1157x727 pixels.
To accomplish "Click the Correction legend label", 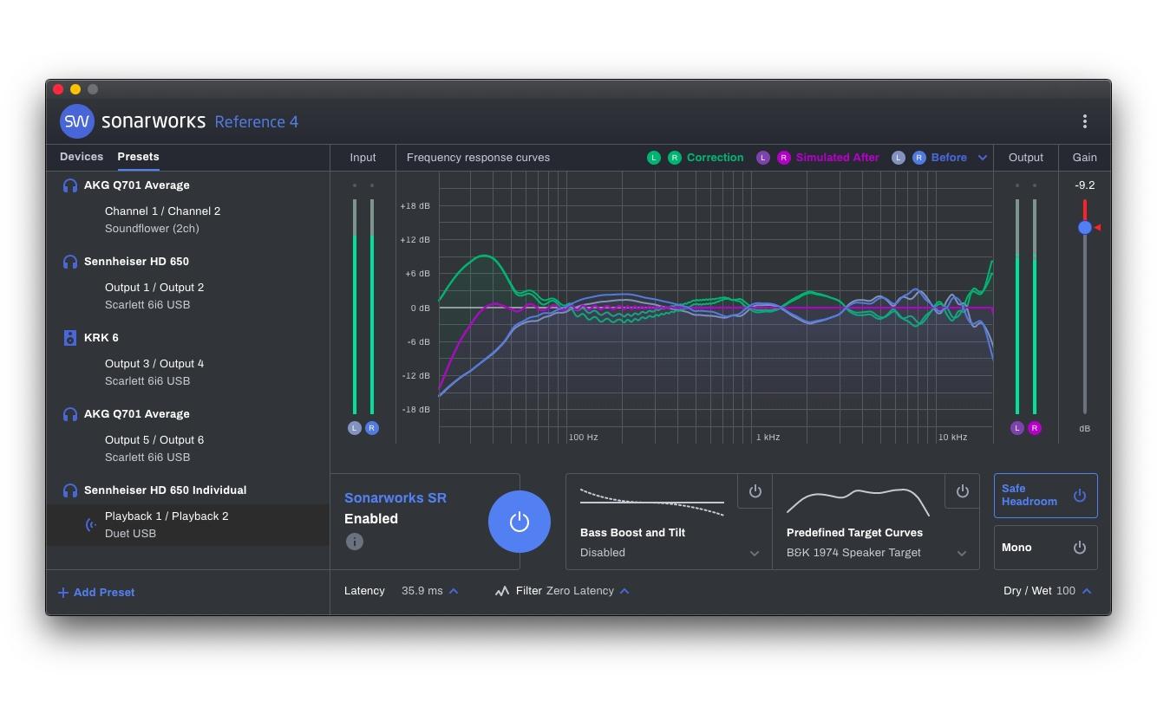I will coord(716,158).
